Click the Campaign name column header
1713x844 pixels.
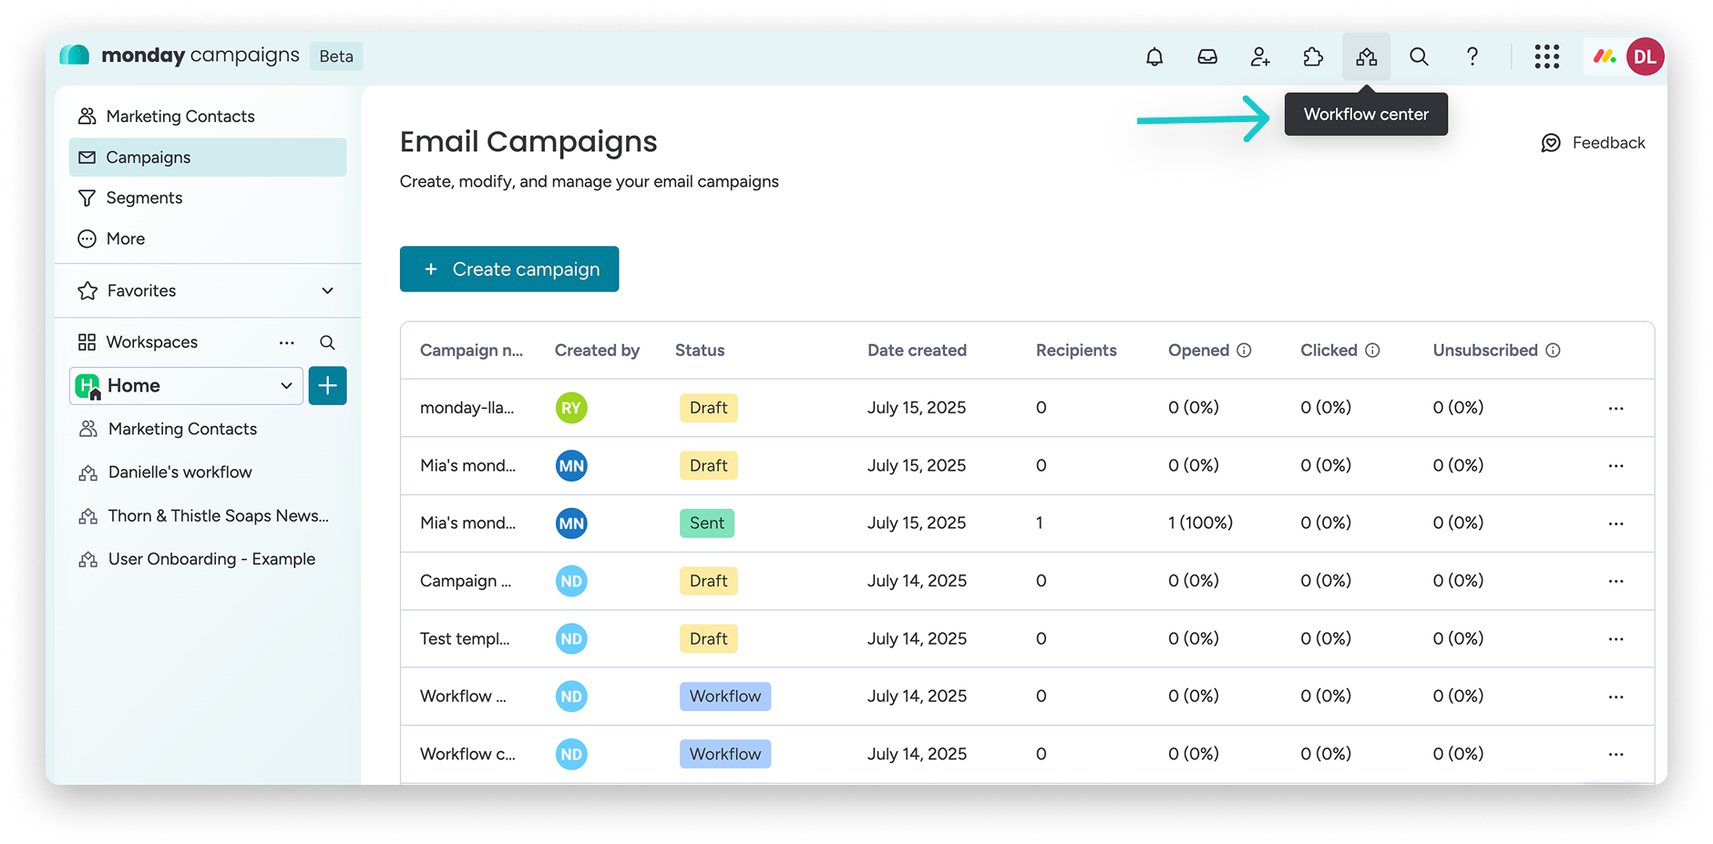click(471, 351)
